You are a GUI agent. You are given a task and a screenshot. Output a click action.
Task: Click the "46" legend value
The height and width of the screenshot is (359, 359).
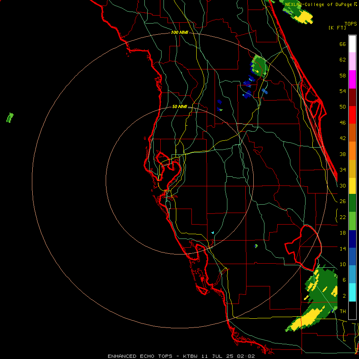click(343, 123)
